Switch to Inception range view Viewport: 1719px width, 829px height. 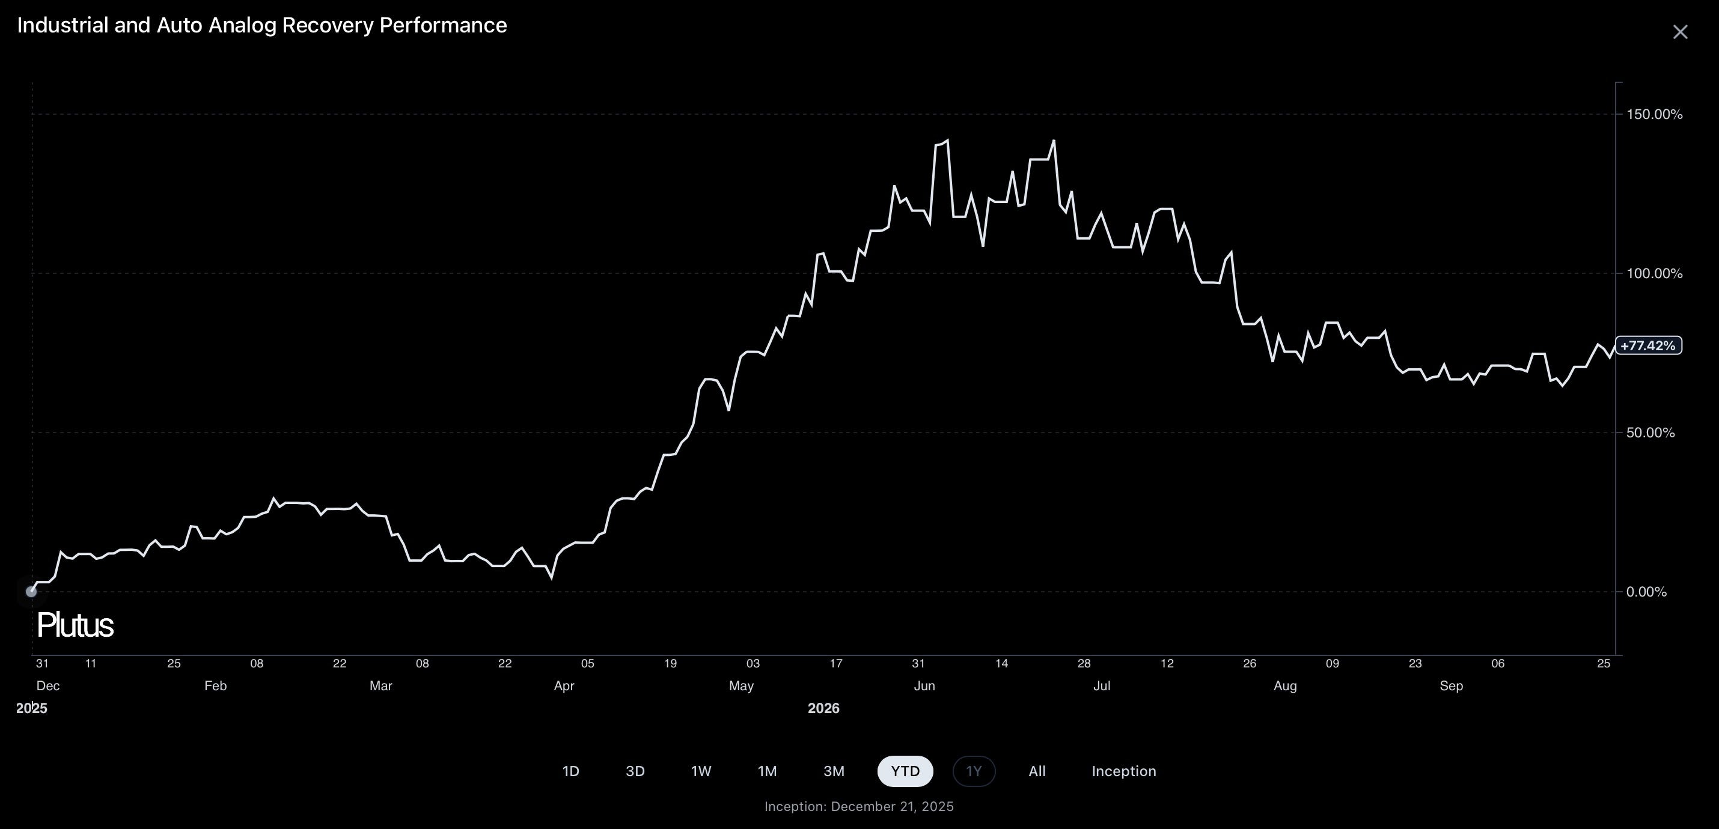[x=1124, y=771]
